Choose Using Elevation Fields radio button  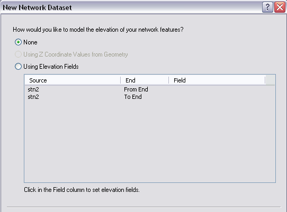pyautogui.click(x=18, y=67)
